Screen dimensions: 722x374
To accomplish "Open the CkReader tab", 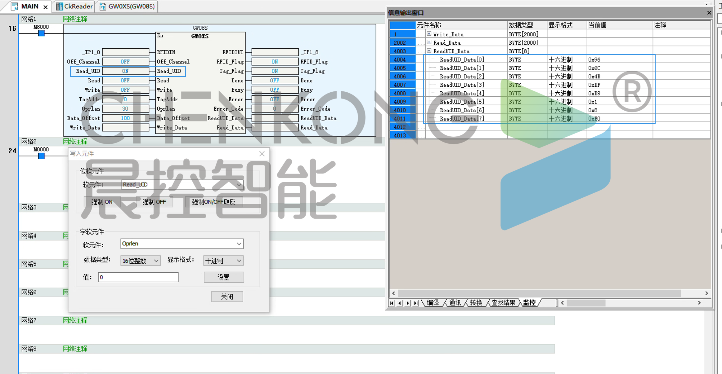I will (x=74, y=6).
